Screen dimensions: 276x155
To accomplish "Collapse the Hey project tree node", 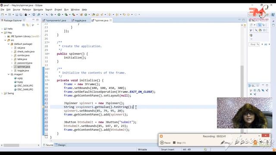I will click(x=2, y=33).
